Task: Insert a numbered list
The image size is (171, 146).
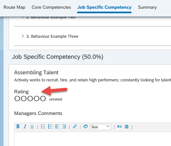Action: [43, 127]
